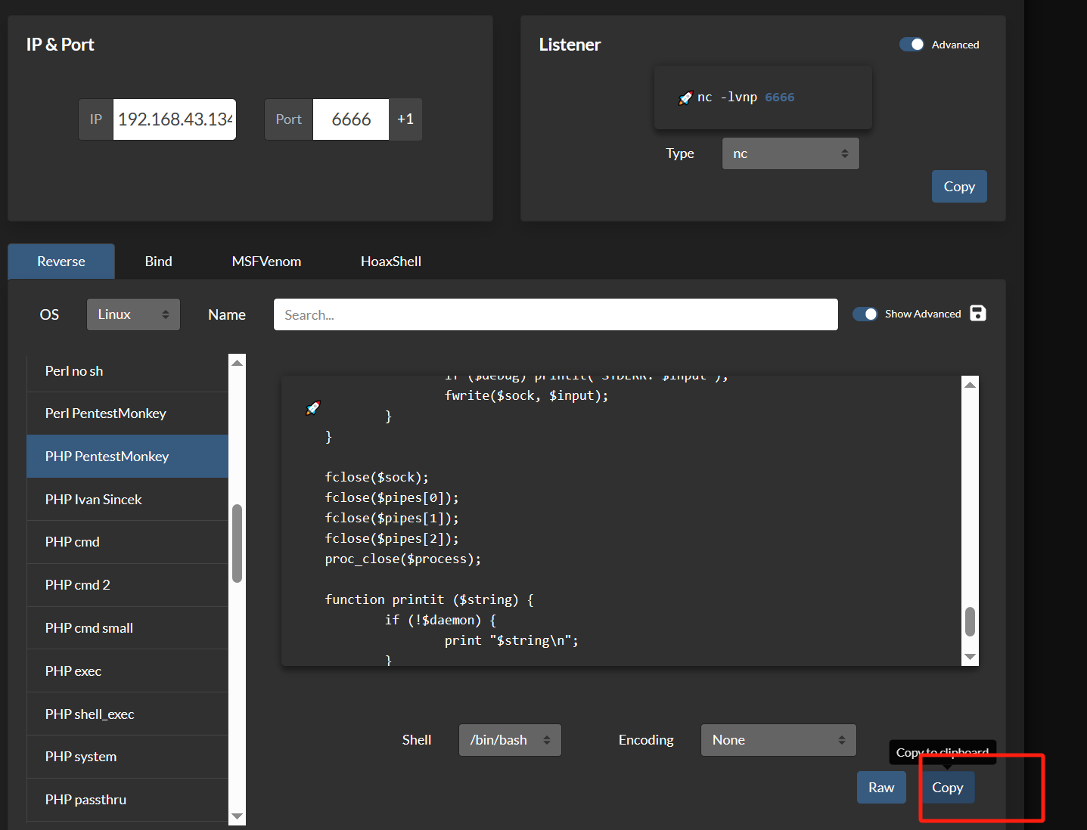1087x830 pixels.
Task: Click the Raw button
Action: coord(881,788)
